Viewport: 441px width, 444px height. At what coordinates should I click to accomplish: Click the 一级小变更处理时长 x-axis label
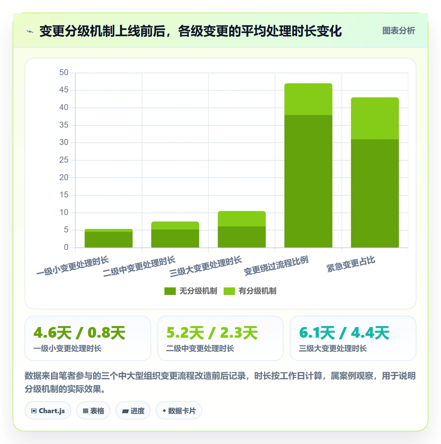72,266
